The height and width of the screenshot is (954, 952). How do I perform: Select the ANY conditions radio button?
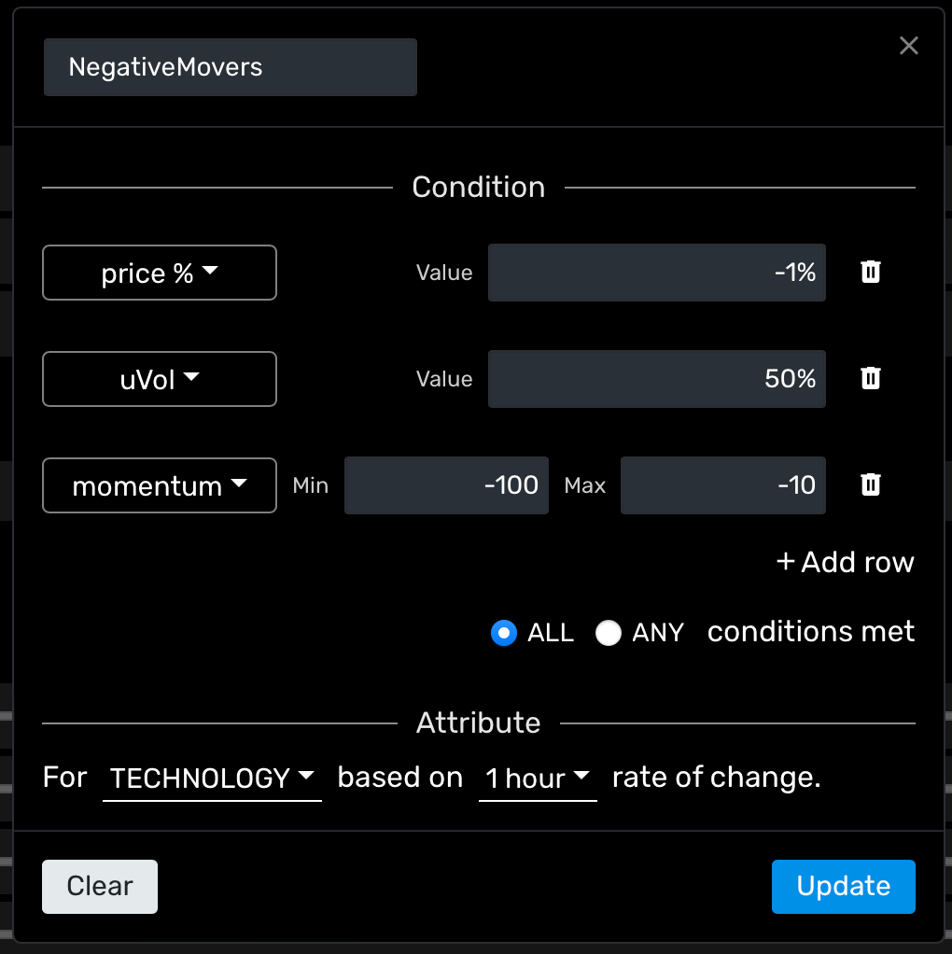(x=609, y=633)
